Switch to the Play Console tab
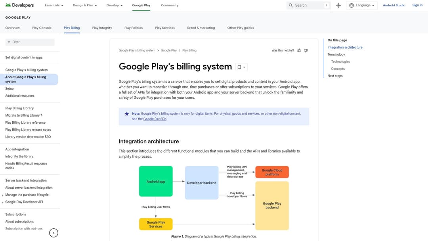Image resolution: width=428 pixels, height=241 pixels. 42,28
